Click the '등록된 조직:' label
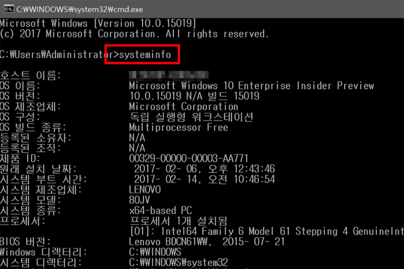The height and width of the screenshot is (269, 404). (31, 148)
